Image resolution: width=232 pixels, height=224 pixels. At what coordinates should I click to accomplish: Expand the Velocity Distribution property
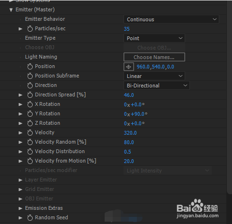click(x=20, y=152)
